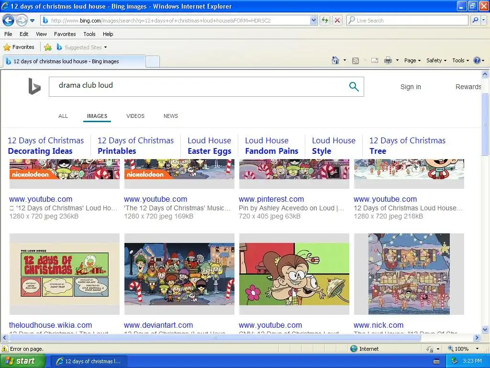Open the View menu

[41, 34]
